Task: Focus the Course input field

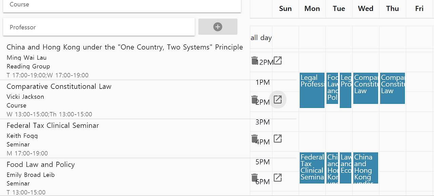Action: coord(122,5)
